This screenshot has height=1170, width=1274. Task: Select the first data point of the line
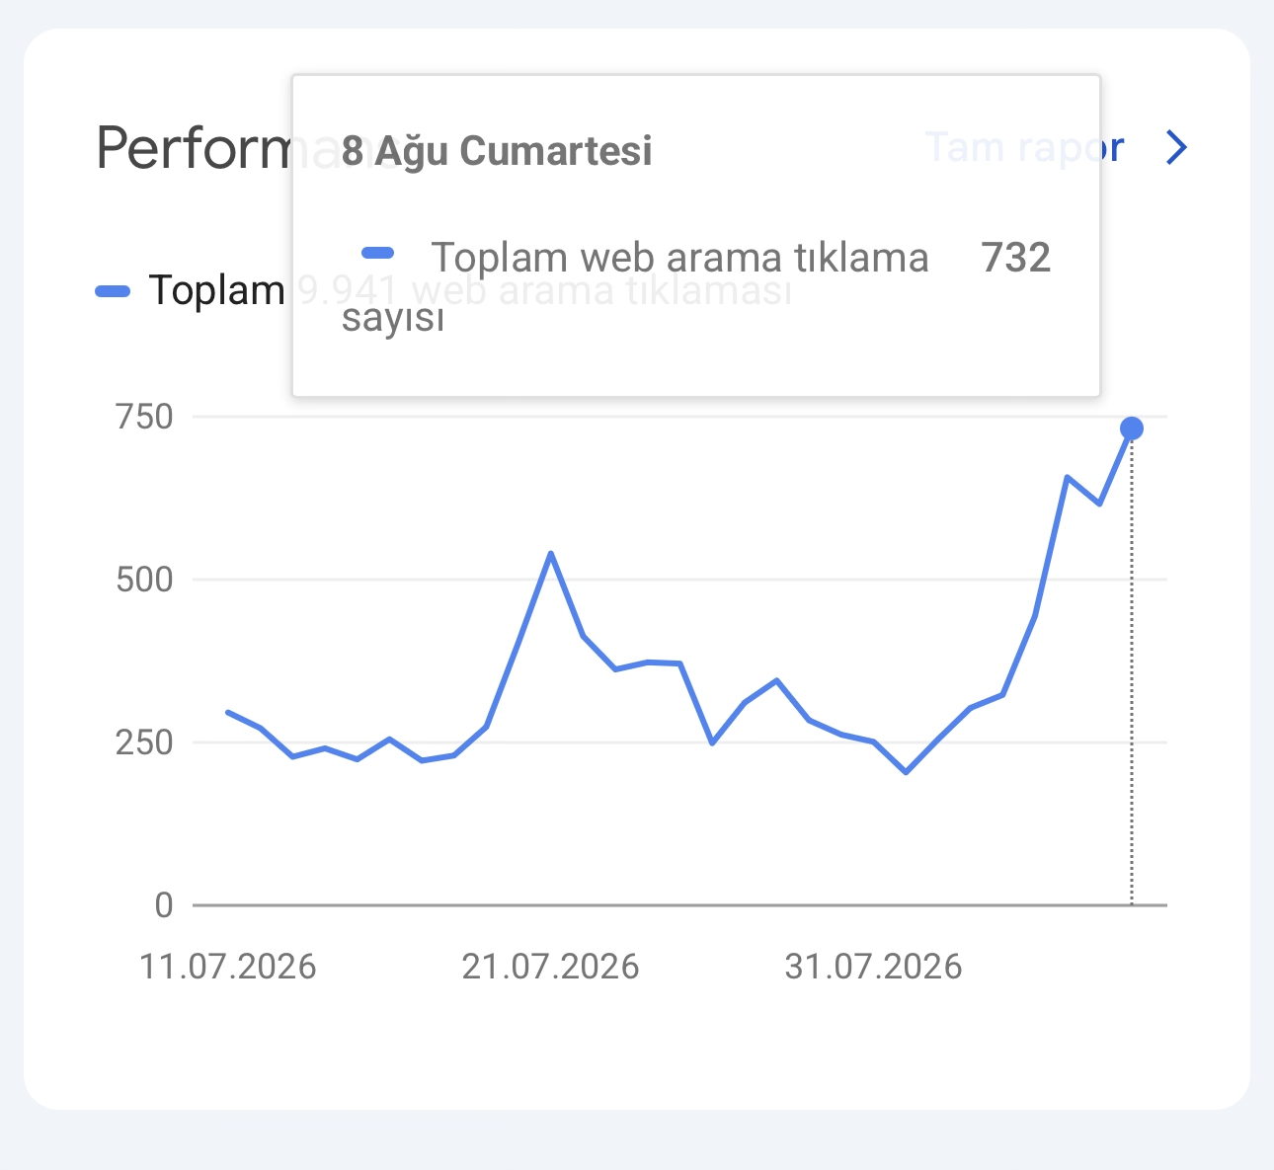pos(228,712)
